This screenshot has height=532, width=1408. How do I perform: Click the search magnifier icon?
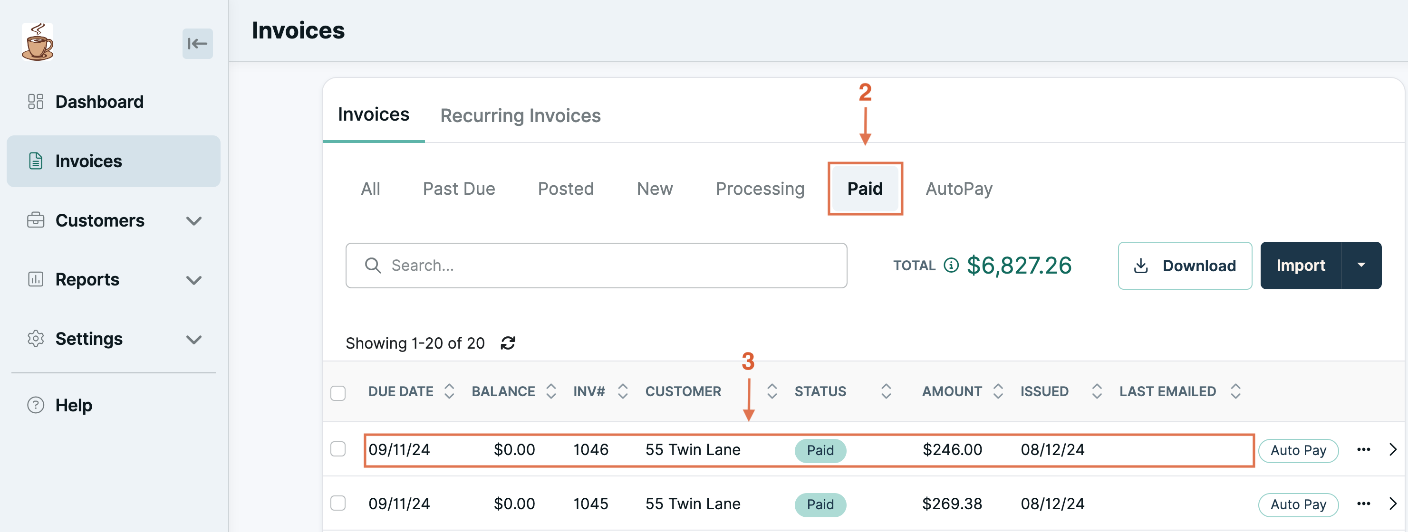(x=373, y=266)
